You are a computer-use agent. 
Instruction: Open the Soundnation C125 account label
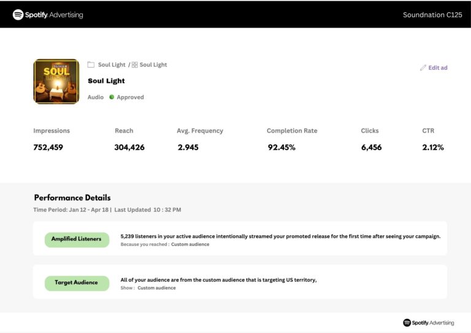coord(432,15)
